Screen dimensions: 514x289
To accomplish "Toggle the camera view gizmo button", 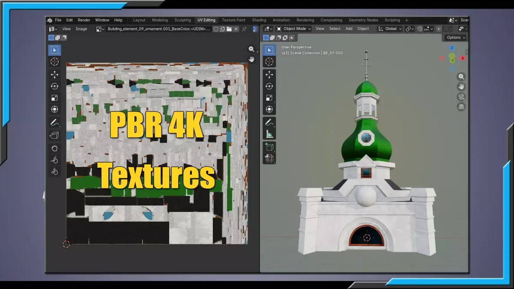I will tap(461, 97).
